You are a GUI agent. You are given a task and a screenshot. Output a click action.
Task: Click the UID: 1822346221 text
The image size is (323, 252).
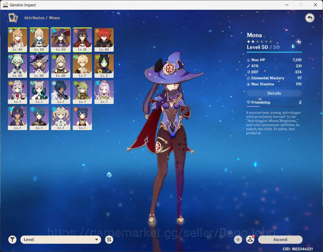coord(298,249)
